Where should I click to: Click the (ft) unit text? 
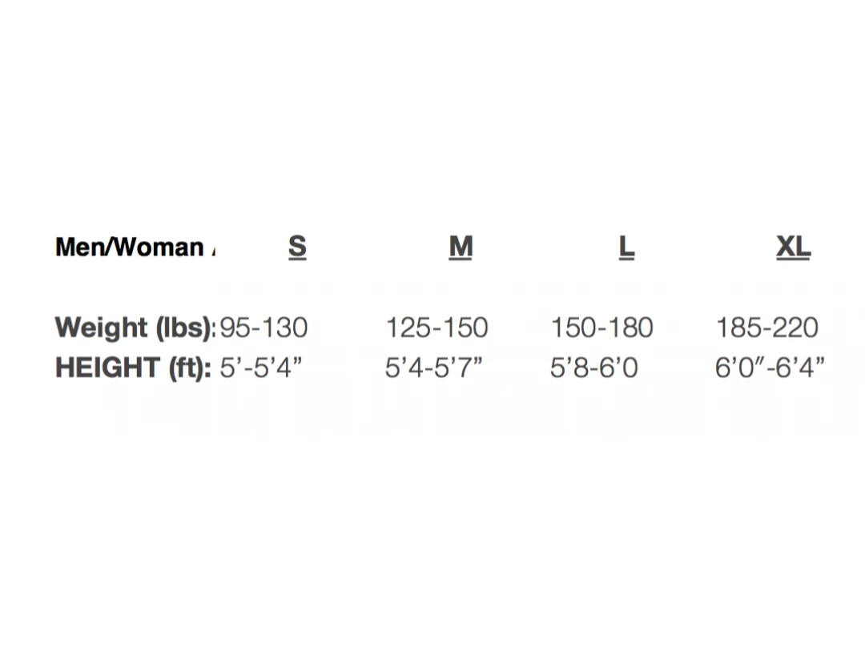(189, 368)
